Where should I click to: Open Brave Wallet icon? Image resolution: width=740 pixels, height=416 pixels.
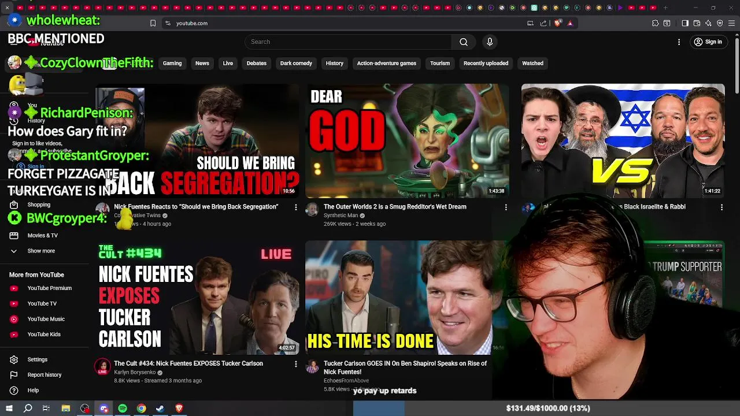[697, 23]
